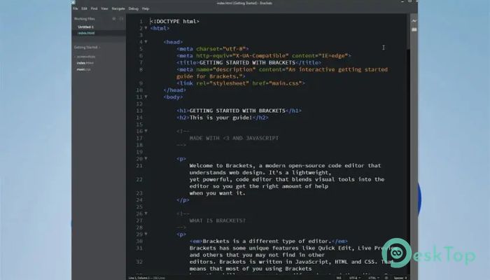The image size is (490, 280).
Task: Fold the paragraph on line 29
Action: coord(146,234)
